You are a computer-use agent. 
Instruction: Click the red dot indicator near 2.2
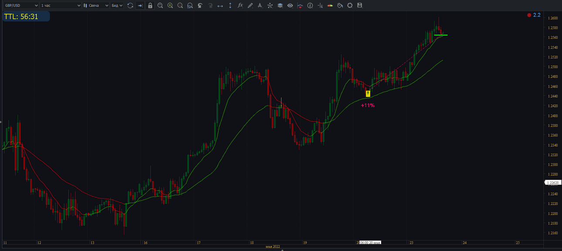point(529,15)
